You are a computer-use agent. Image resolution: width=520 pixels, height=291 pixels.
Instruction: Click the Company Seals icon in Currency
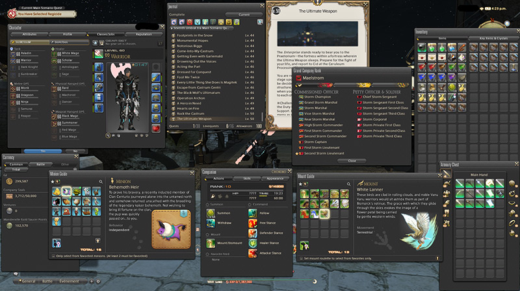[9, 196]
